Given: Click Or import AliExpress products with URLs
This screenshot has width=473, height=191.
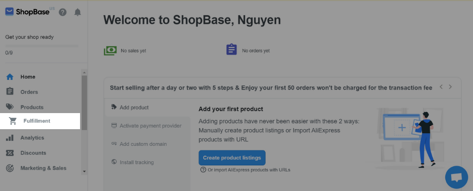Looking at the screenshot, I should click(x=249, y=170).
